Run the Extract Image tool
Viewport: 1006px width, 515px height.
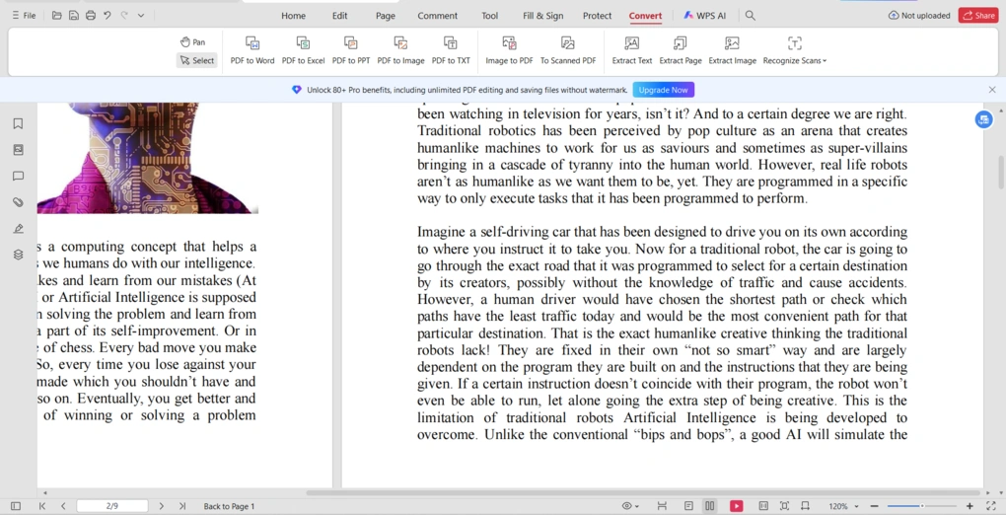coord(732,50)
